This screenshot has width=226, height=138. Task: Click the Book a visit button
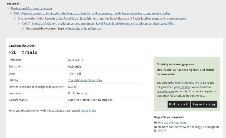click(179, 104)
